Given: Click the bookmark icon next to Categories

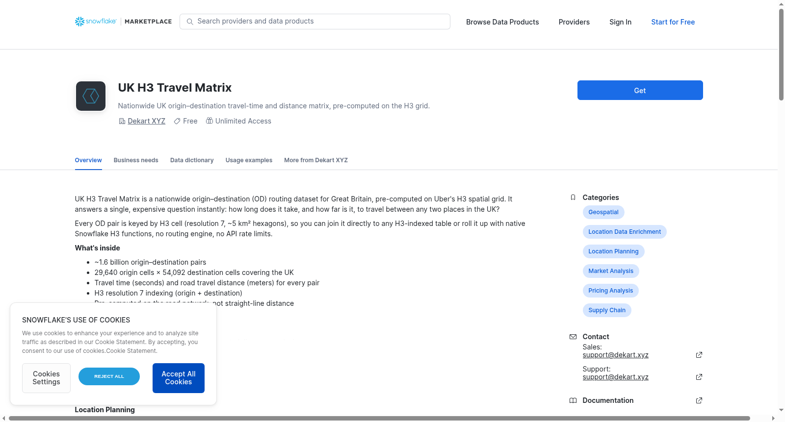Looking at the screenshot, I should (573, 198).
